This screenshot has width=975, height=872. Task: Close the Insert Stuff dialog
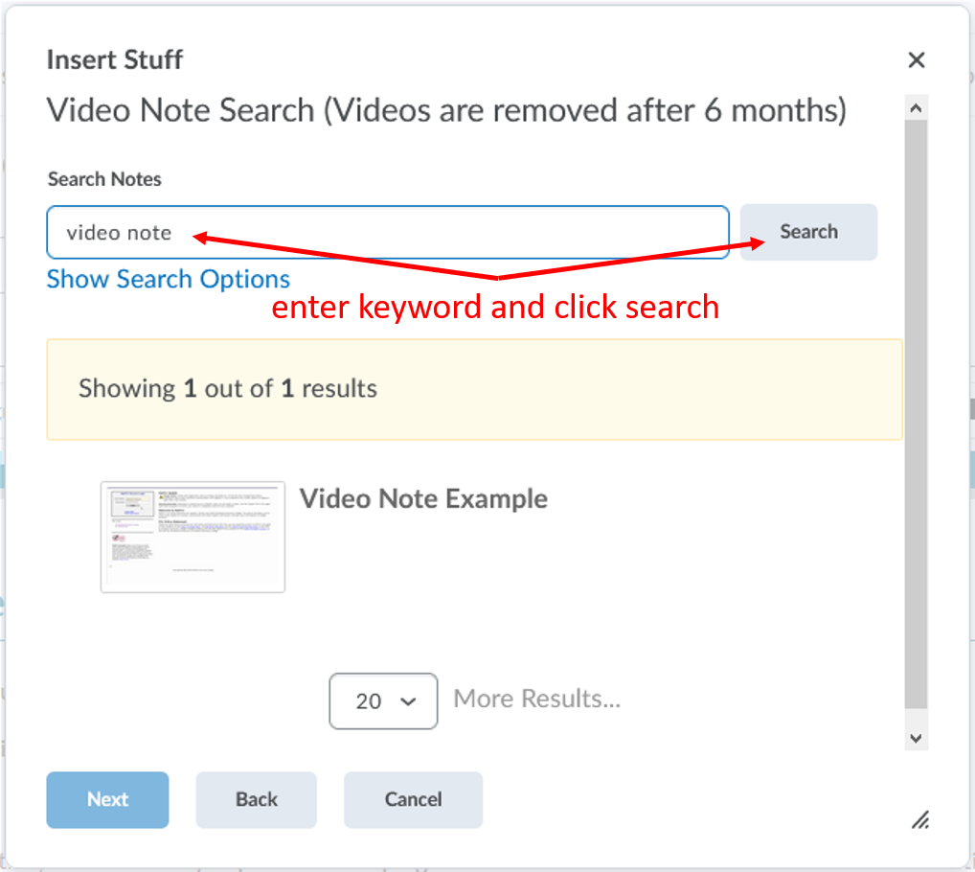(916, 59)
